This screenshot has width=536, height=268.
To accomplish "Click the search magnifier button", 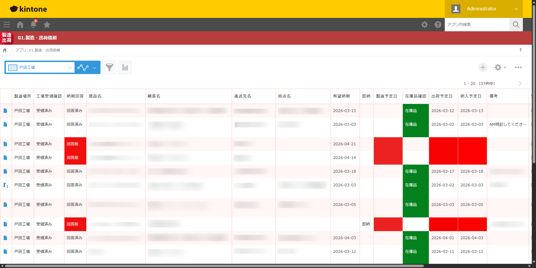I will [x=516, y=25].
